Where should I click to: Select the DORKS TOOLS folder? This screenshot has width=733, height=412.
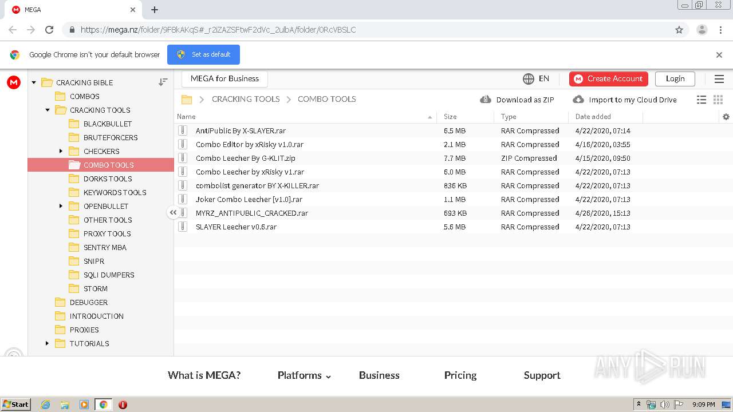tap(108, 179)
